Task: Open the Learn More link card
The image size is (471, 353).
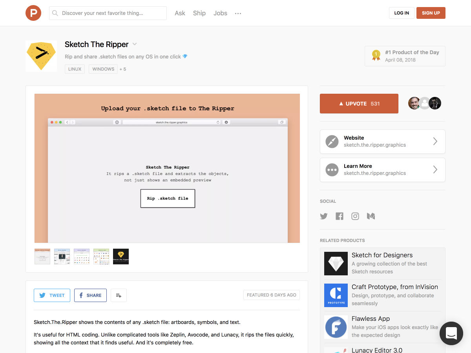Action: click(383, 170)
